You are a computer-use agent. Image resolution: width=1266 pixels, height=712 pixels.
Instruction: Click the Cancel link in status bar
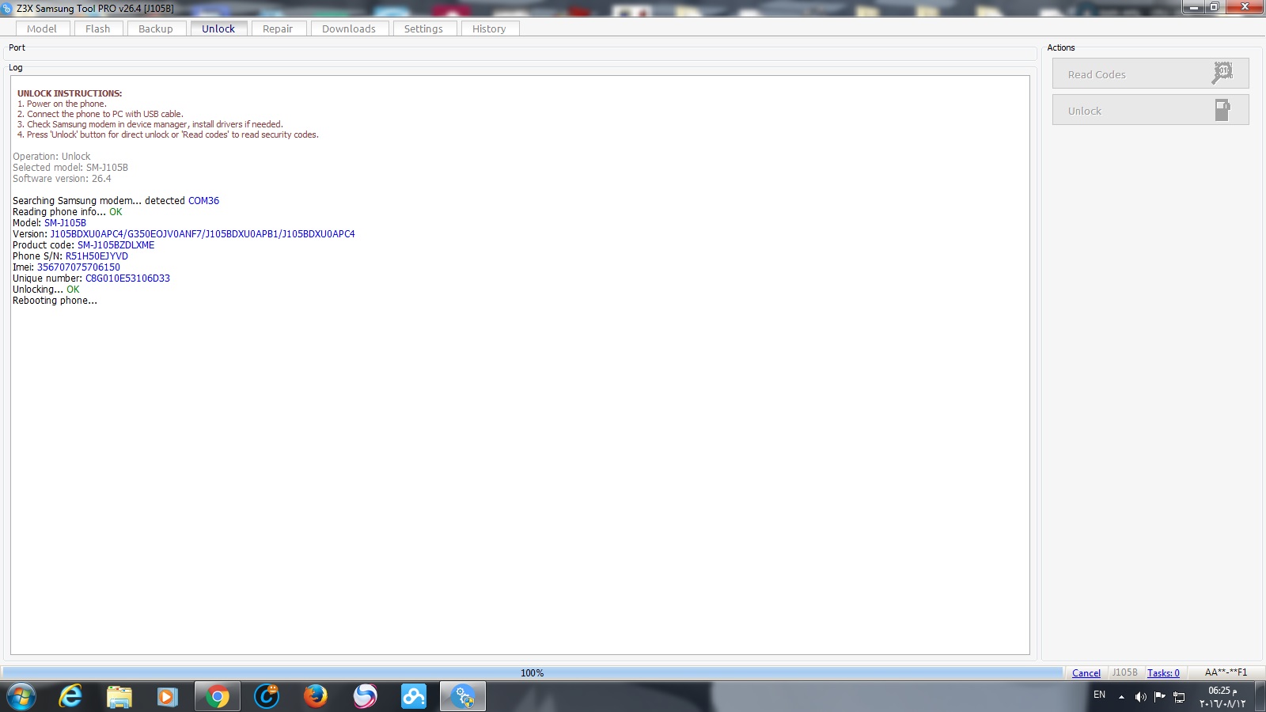pos(1086,673)
